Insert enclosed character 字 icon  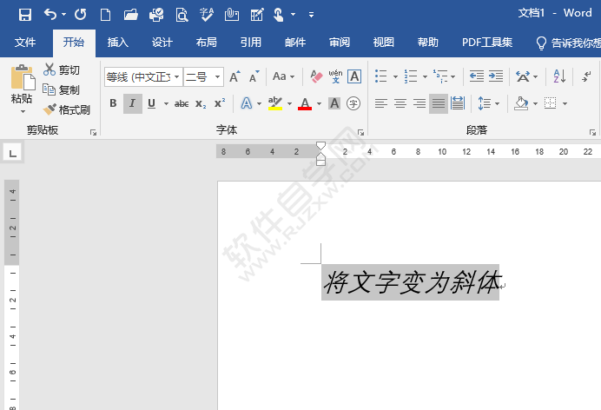coord(353,103)
